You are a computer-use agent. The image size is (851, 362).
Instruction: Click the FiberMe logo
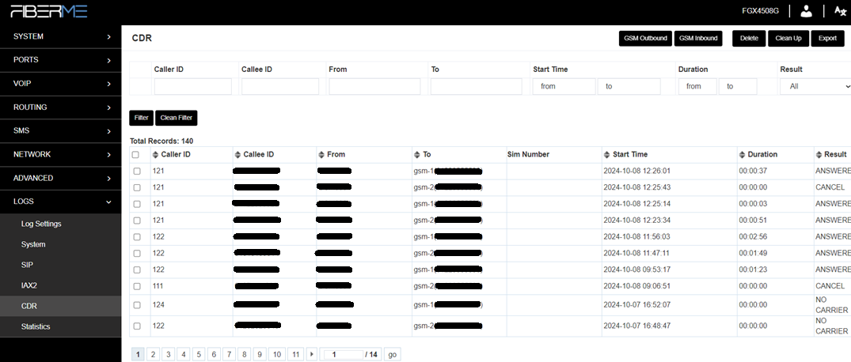point(49,11)
